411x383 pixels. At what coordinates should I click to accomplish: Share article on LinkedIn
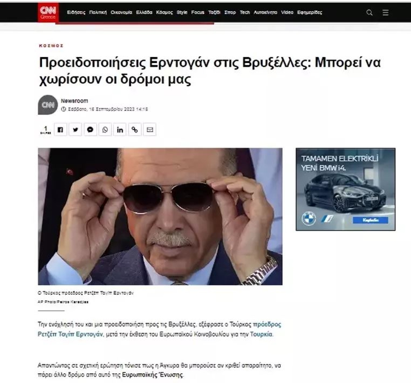[x=120, y=129]
